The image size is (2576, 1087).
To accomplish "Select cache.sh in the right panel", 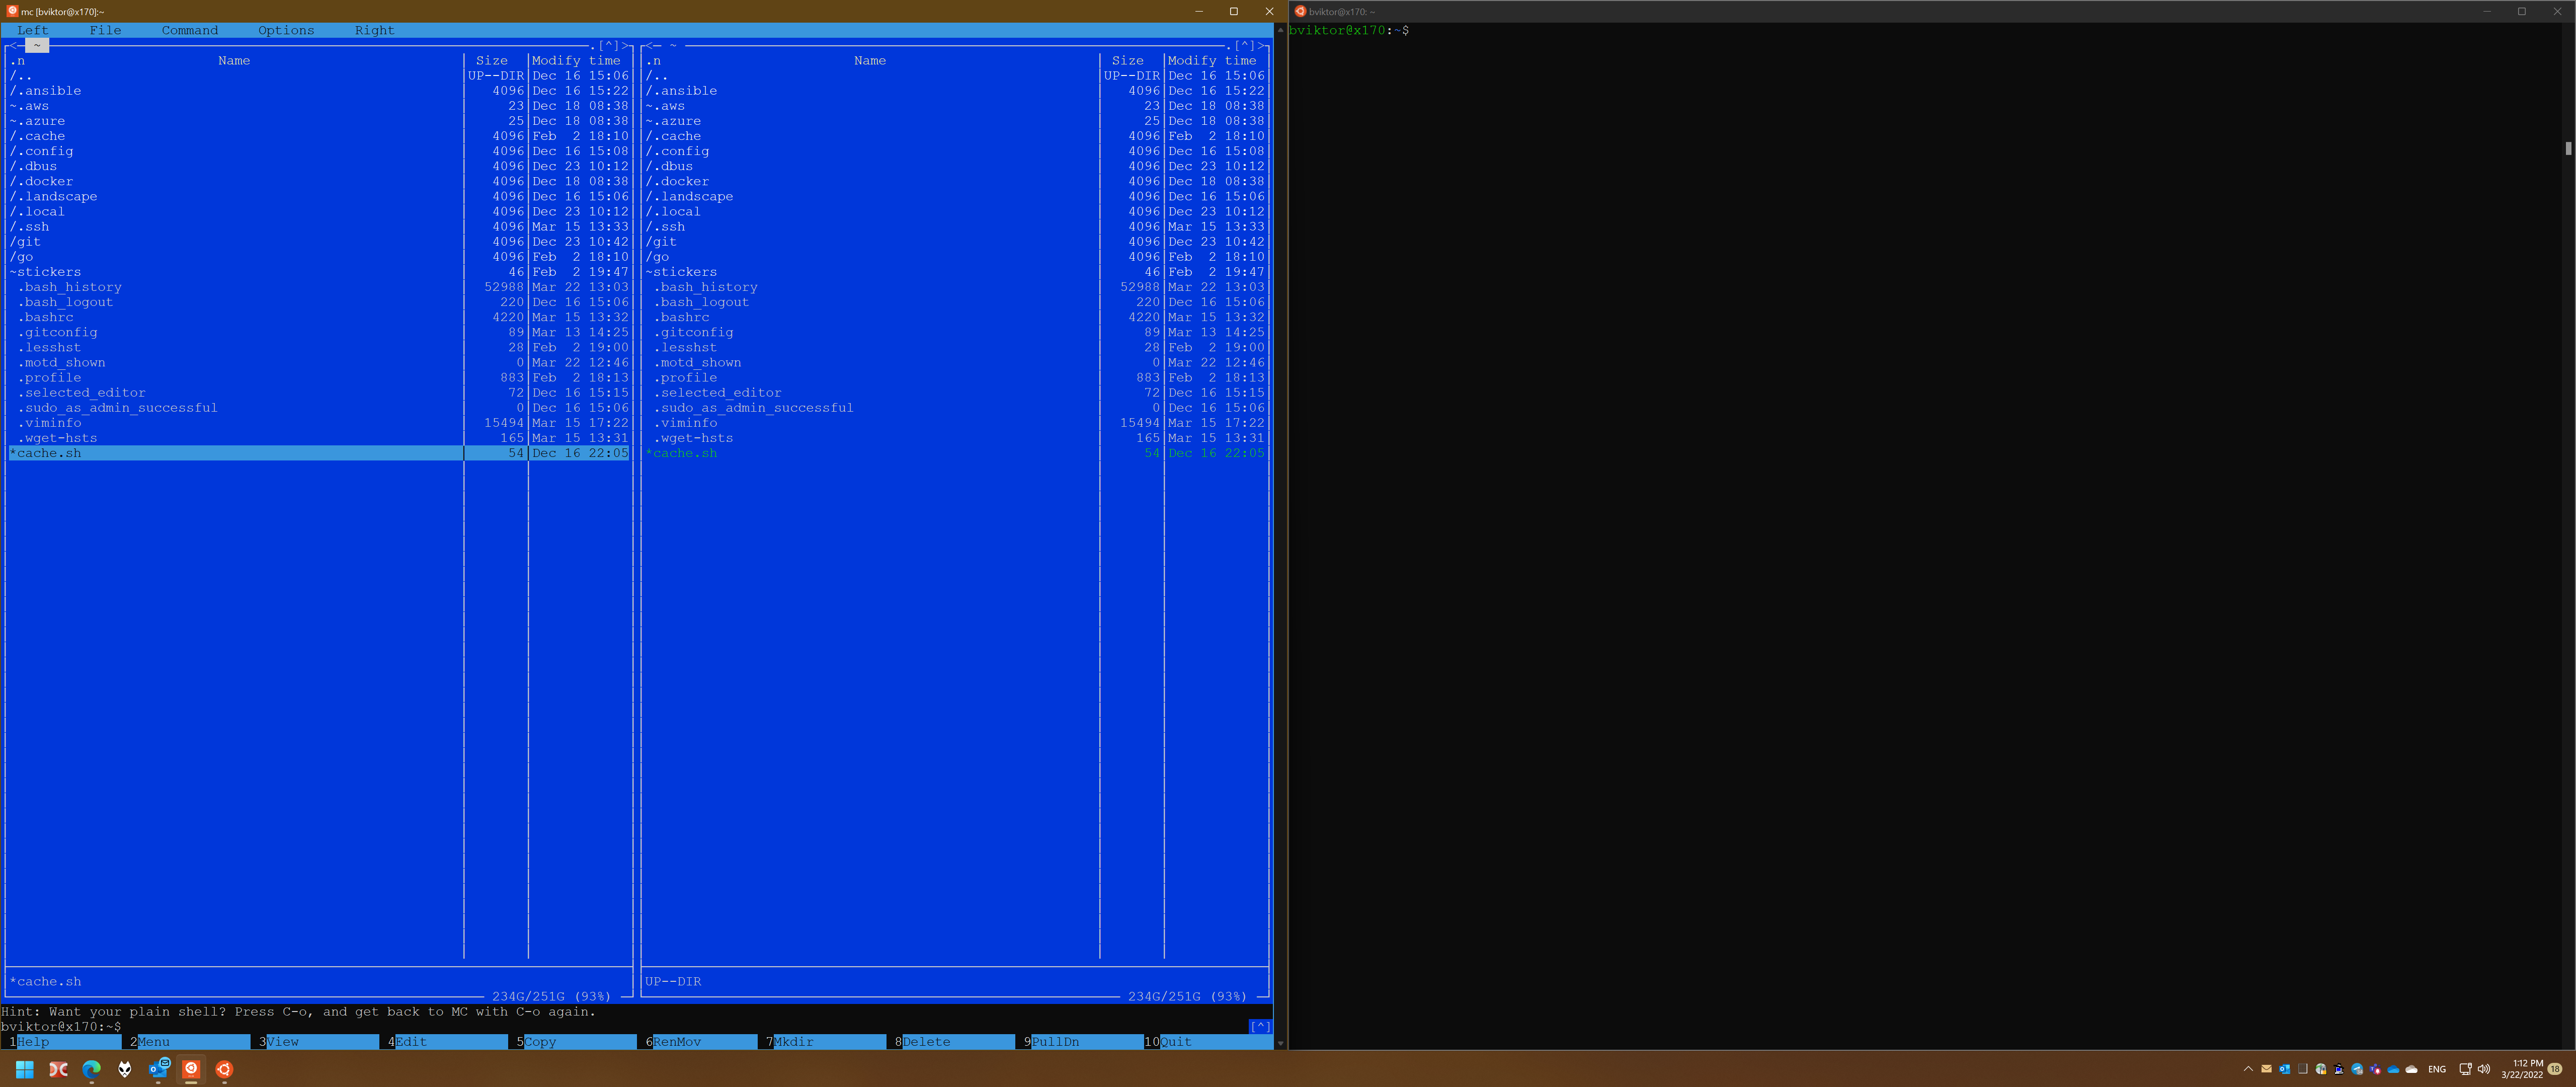I will 682,453.
